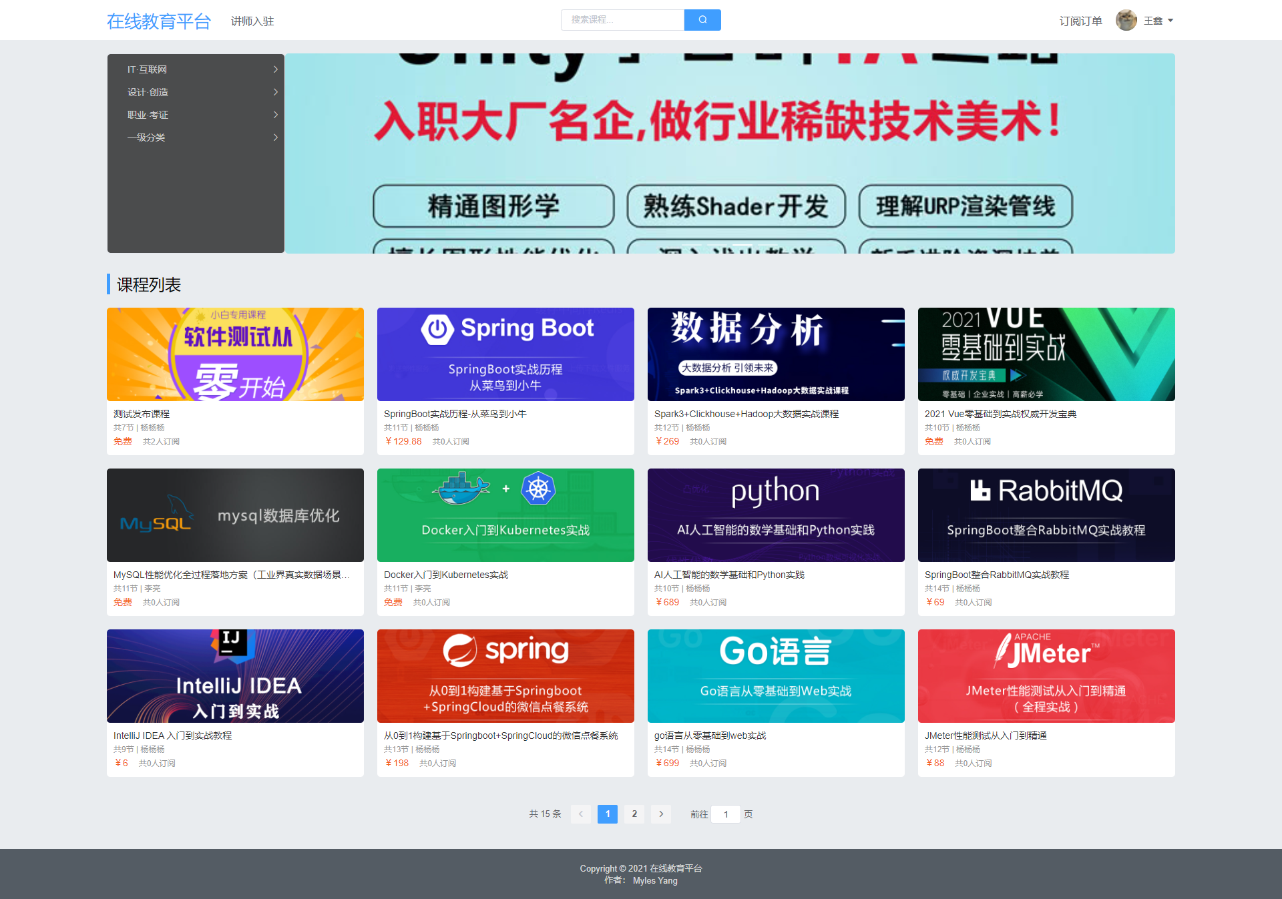Open the 王鑫 user dropdown arrow
The image size is (1282, 899).
point(1170,21)
